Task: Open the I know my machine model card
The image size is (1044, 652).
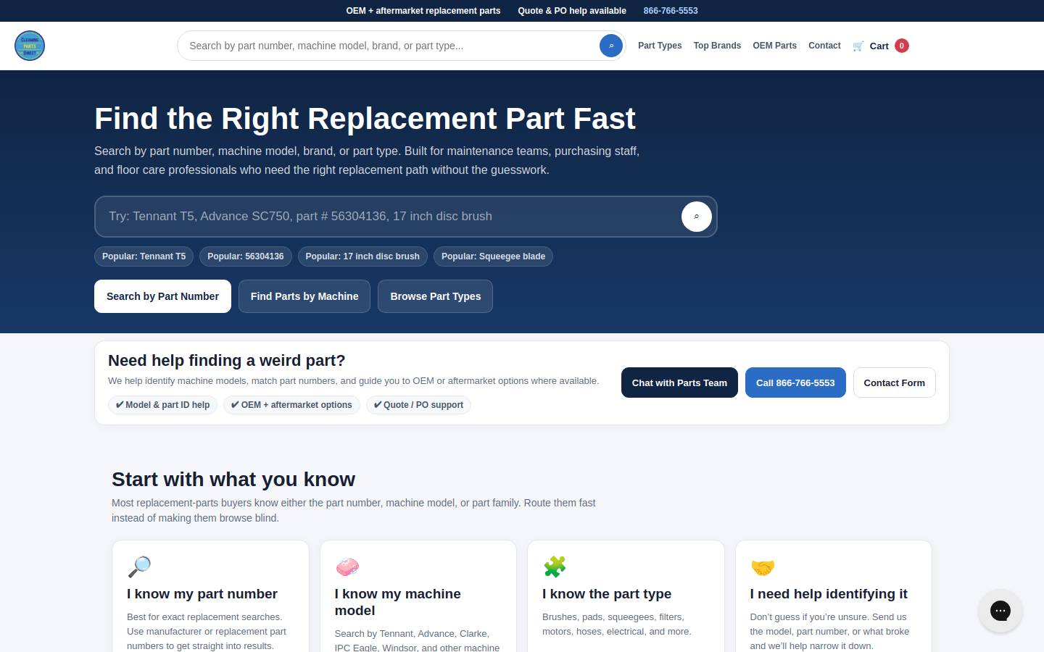Action: 418,596
